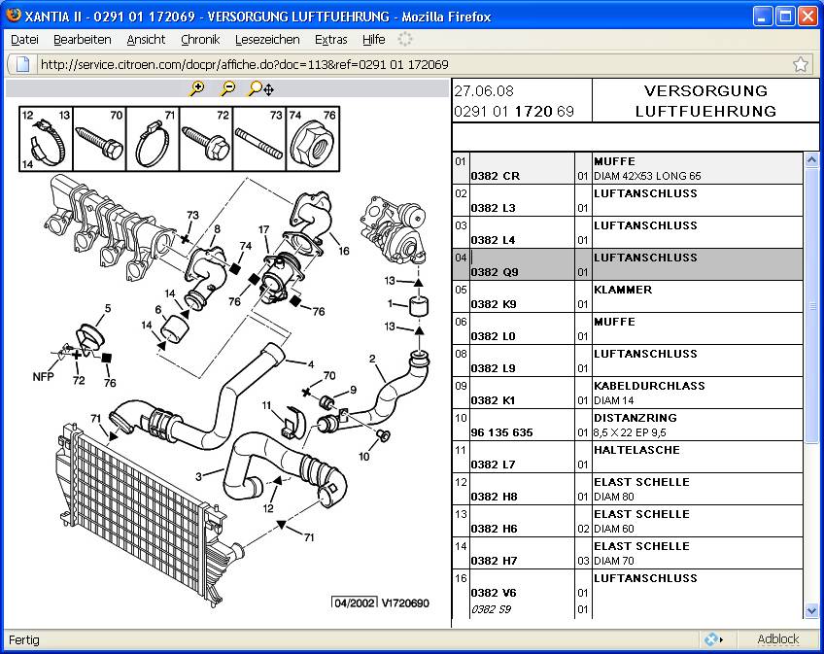The height and width of the screenshot is (654, 824).
Task: Select the zoom and pan magnifier tool
Action: pos(260,88)
